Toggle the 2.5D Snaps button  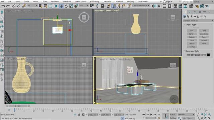108,6
